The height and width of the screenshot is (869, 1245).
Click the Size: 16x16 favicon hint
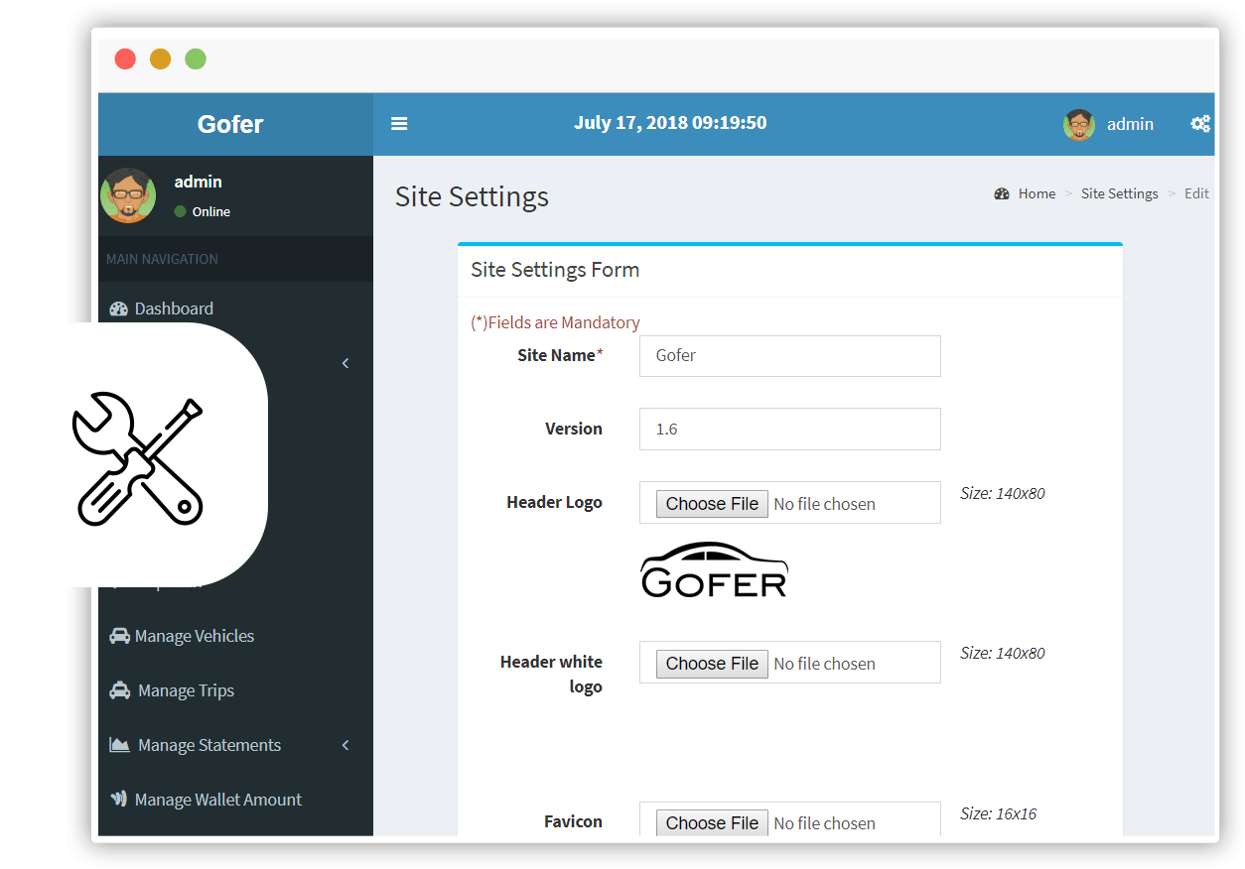pyautogui.click(x=998, y=813)
